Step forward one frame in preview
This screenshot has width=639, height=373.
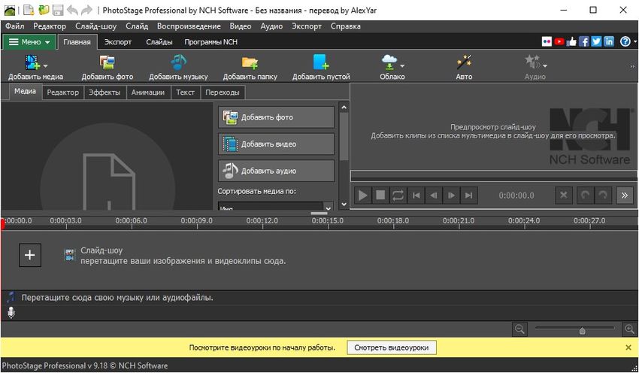(x=451, y=196)
